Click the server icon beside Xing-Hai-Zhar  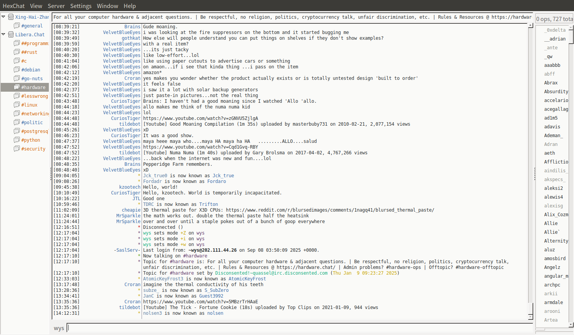(x=11, y=17)
